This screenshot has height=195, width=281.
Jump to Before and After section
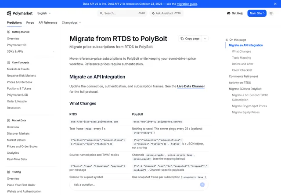pyautogui.click(x=242, y=64)
